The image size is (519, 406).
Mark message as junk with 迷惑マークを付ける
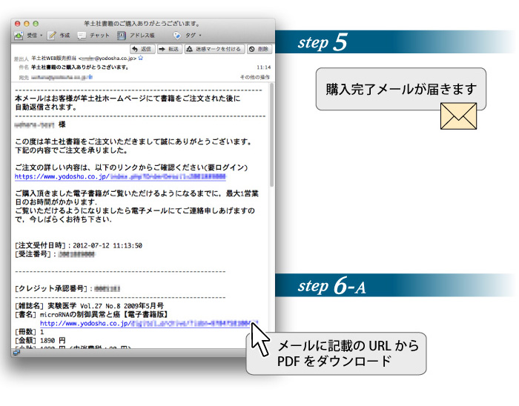(x=214, y=48)
